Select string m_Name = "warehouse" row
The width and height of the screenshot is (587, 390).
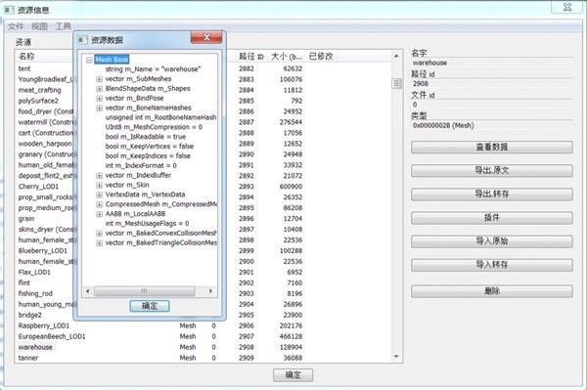click(x=154, y=69)
